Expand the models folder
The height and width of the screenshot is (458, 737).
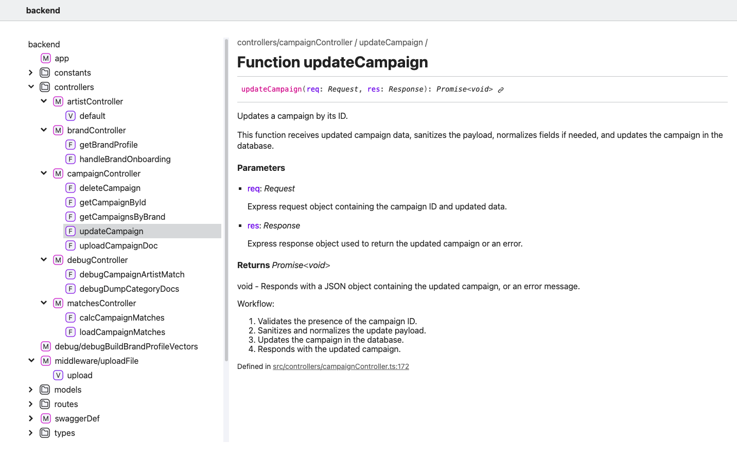31,390
